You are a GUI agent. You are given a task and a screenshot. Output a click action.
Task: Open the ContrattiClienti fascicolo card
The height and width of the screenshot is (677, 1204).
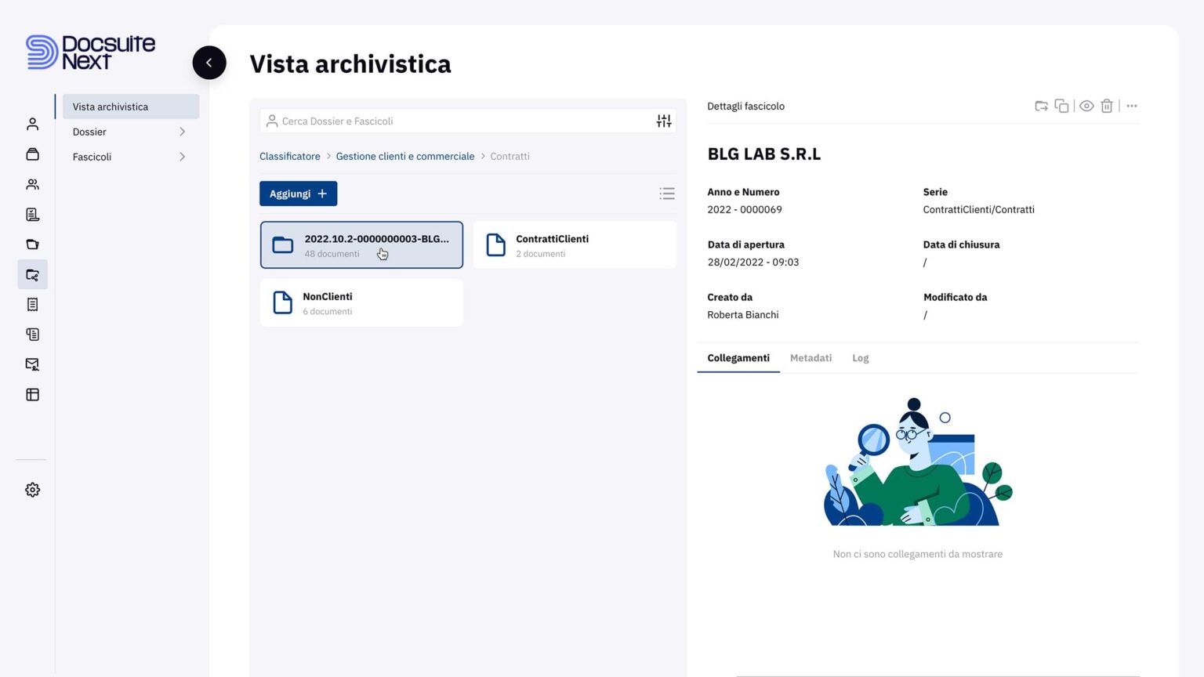[575, 244]
